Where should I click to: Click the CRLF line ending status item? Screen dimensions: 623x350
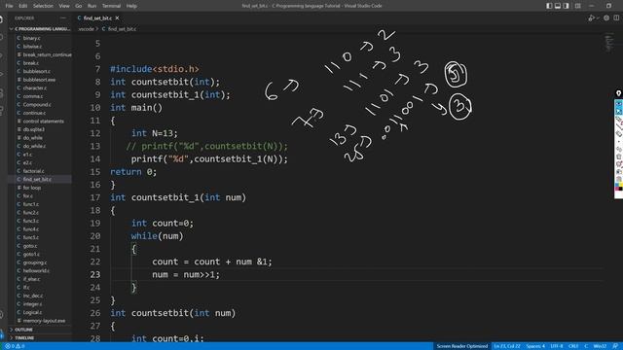[x=573, y=346]
